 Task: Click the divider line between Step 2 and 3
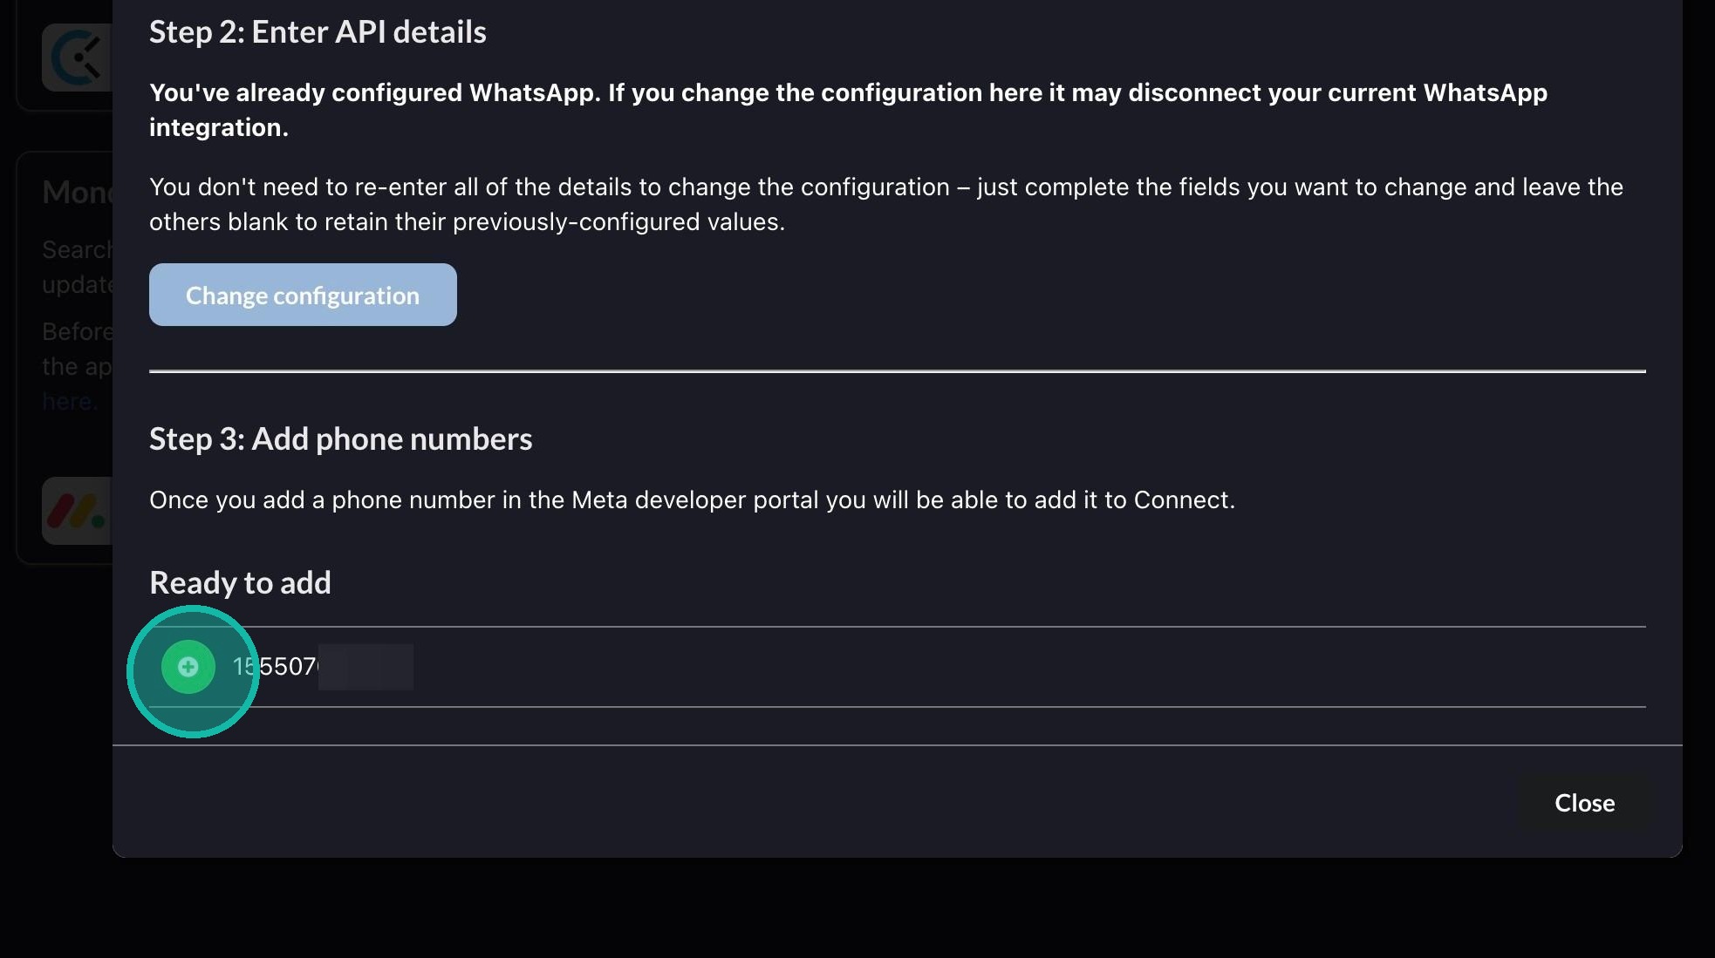897,371
